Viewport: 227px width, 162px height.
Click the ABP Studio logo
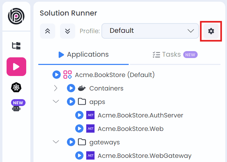point(16,17)
